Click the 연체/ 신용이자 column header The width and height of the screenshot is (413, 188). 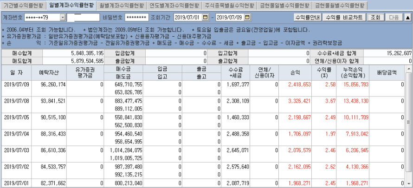264,73
